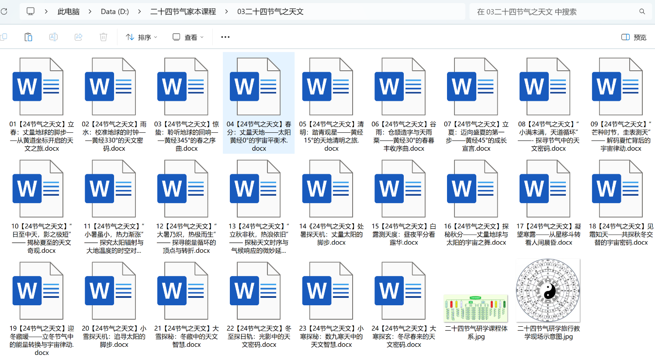Open the 排序 sort dropdown
655x359 pixels.
(141, 37)
